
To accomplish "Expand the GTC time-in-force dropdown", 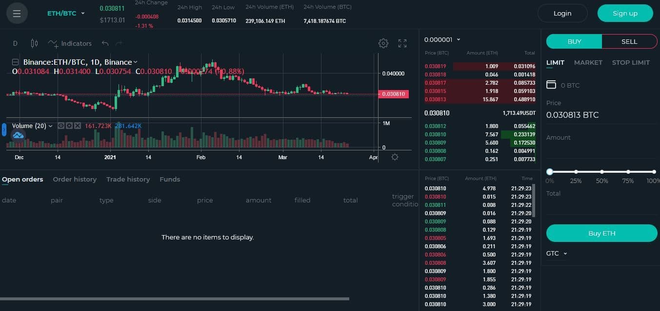I will 557,254.
